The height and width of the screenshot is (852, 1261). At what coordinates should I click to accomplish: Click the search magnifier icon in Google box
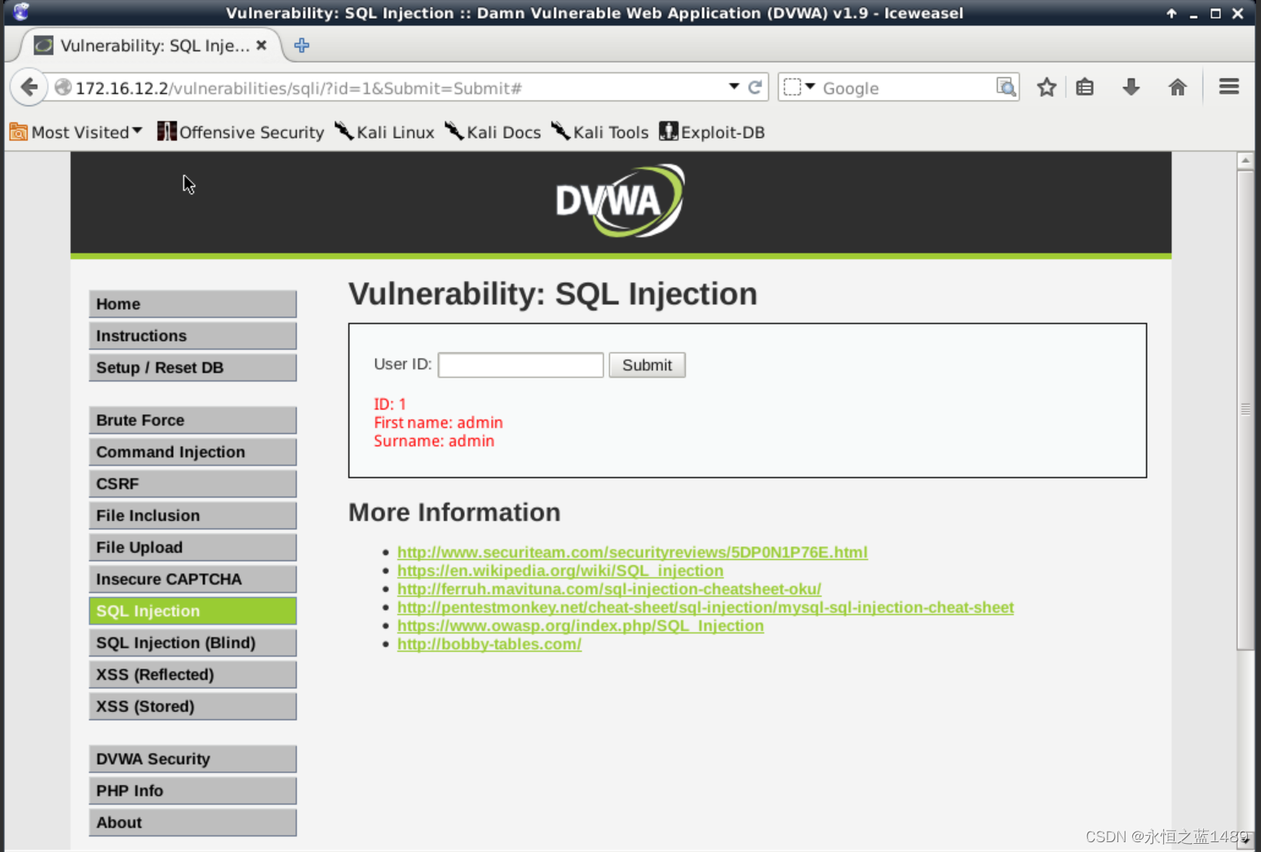click(1007, 87)
